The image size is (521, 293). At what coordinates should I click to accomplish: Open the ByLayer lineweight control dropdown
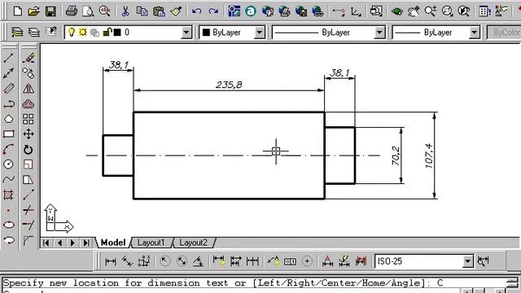[x=475, y=33]
